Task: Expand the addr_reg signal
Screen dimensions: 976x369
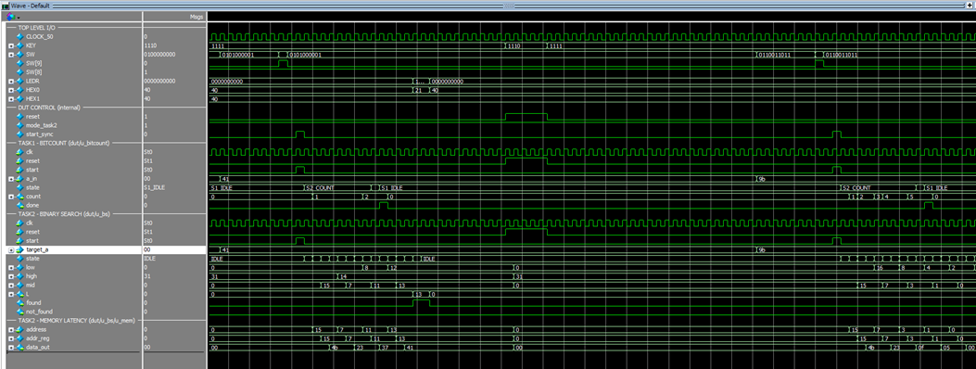Action: 10,337
